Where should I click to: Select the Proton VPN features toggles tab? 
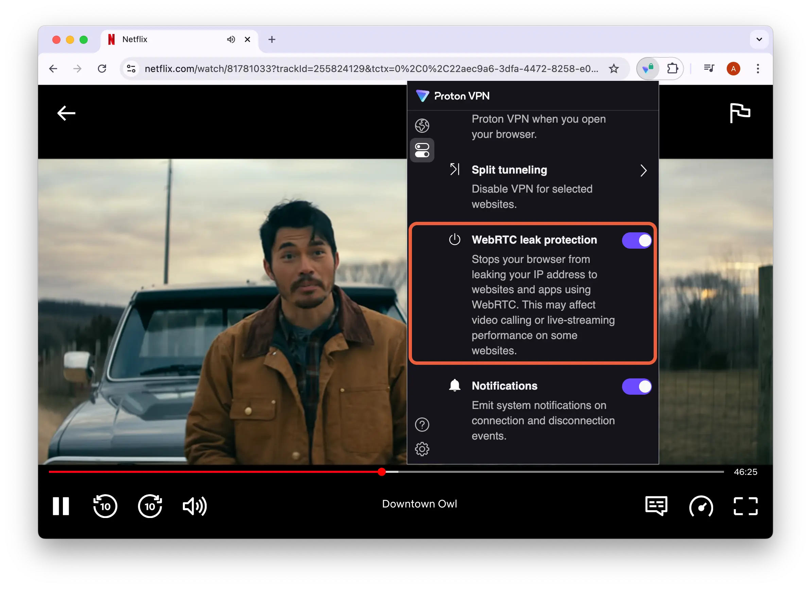coord(422,150)
